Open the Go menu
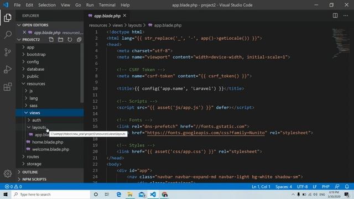 78,5
